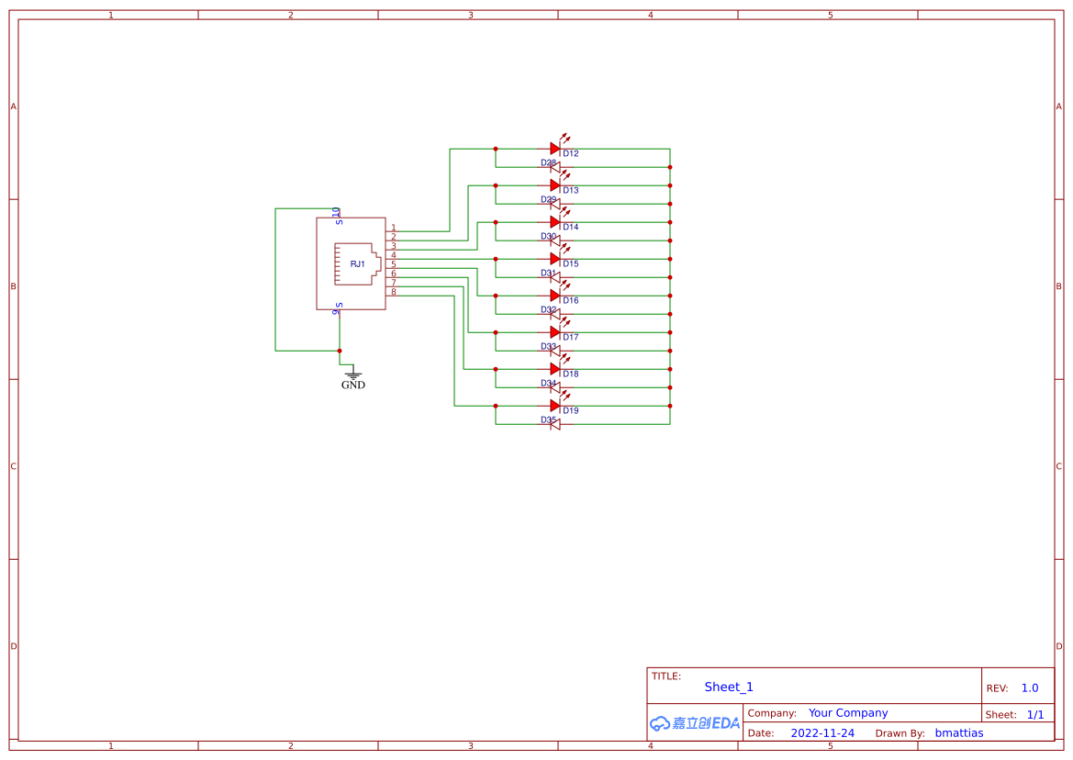
Task: Select LED D12 symbol
Action: click(555, 147)
